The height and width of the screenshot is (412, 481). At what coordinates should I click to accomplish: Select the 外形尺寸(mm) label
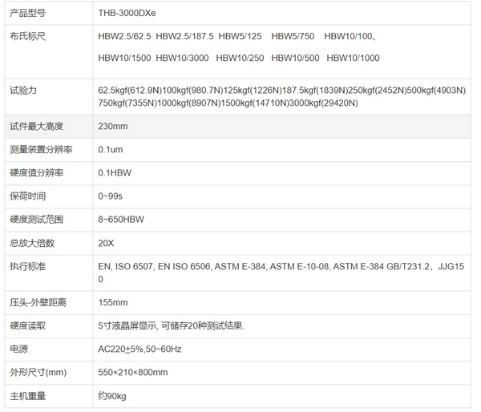point(38,373)
